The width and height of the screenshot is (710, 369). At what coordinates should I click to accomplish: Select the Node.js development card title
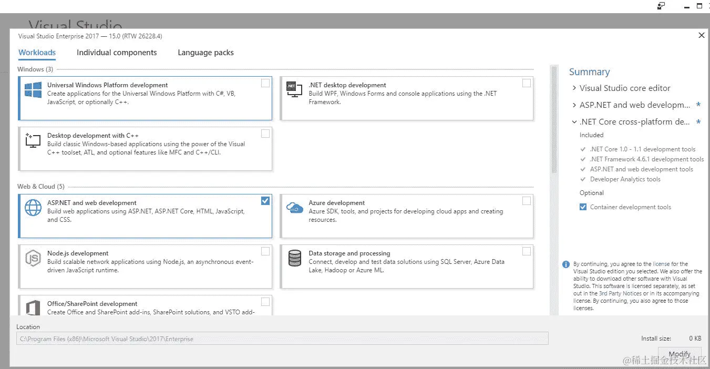(x=78, y=253)
